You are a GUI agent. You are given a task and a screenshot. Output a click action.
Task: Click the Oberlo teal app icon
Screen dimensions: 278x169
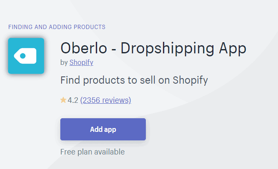(26, 56)
